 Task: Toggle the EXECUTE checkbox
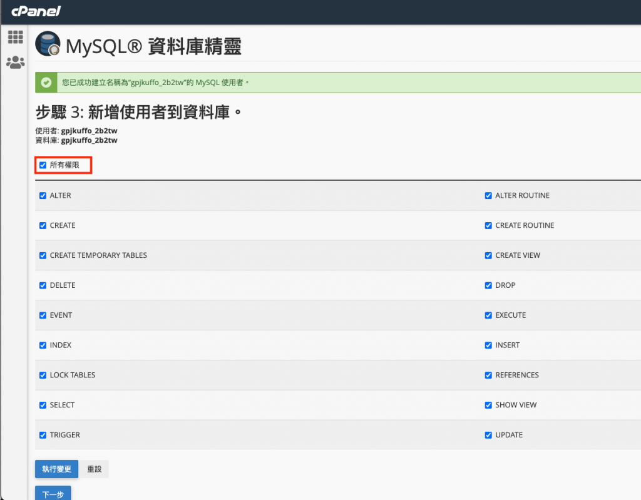(x=488, y=315)
